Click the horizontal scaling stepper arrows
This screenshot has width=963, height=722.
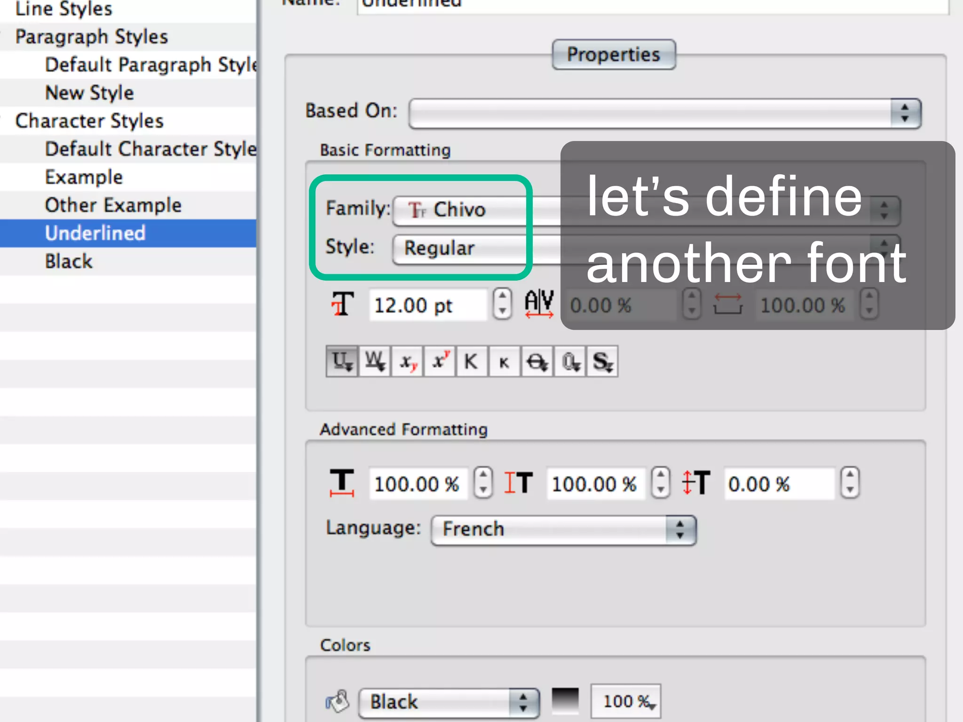point(483,482)
